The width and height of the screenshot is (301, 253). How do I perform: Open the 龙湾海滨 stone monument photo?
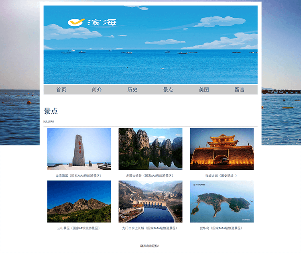tap(79, 149)
